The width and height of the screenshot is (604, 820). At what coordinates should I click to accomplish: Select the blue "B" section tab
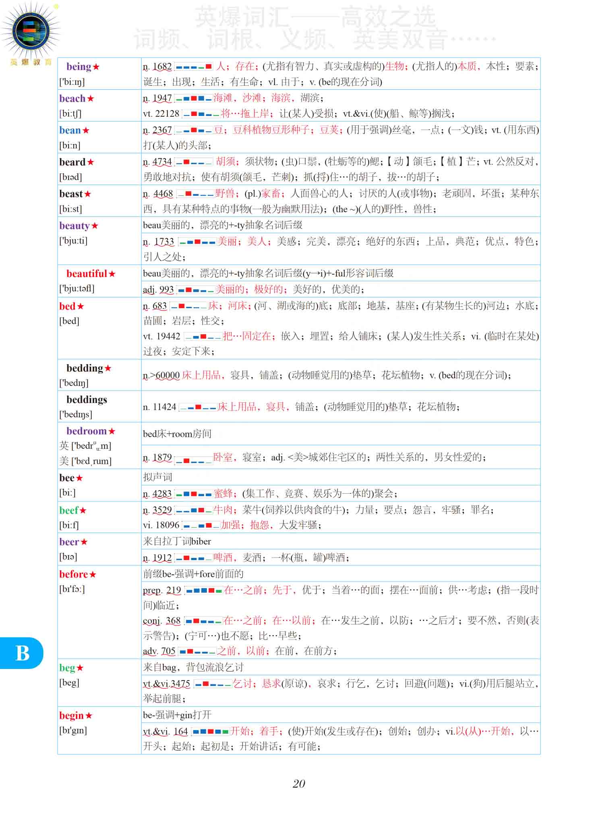(x=22, y=653)
